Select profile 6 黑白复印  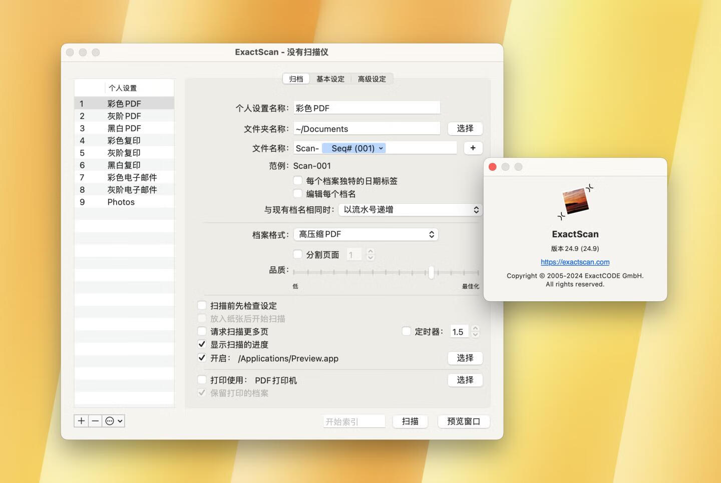[124, 165]
